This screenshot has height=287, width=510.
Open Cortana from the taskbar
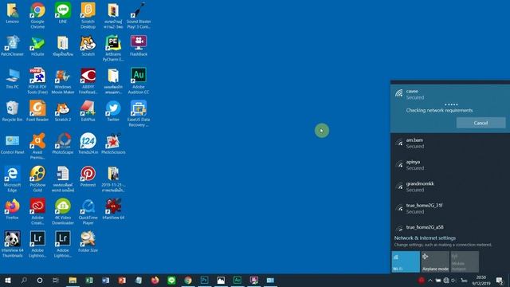pos(40,280)
